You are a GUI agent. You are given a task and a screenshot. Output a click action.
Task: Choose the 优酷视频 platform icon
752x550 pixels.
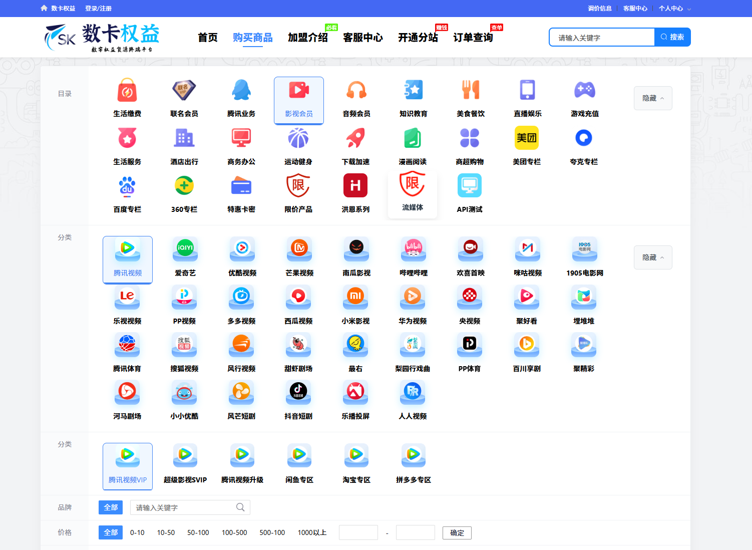click(242, 249)
